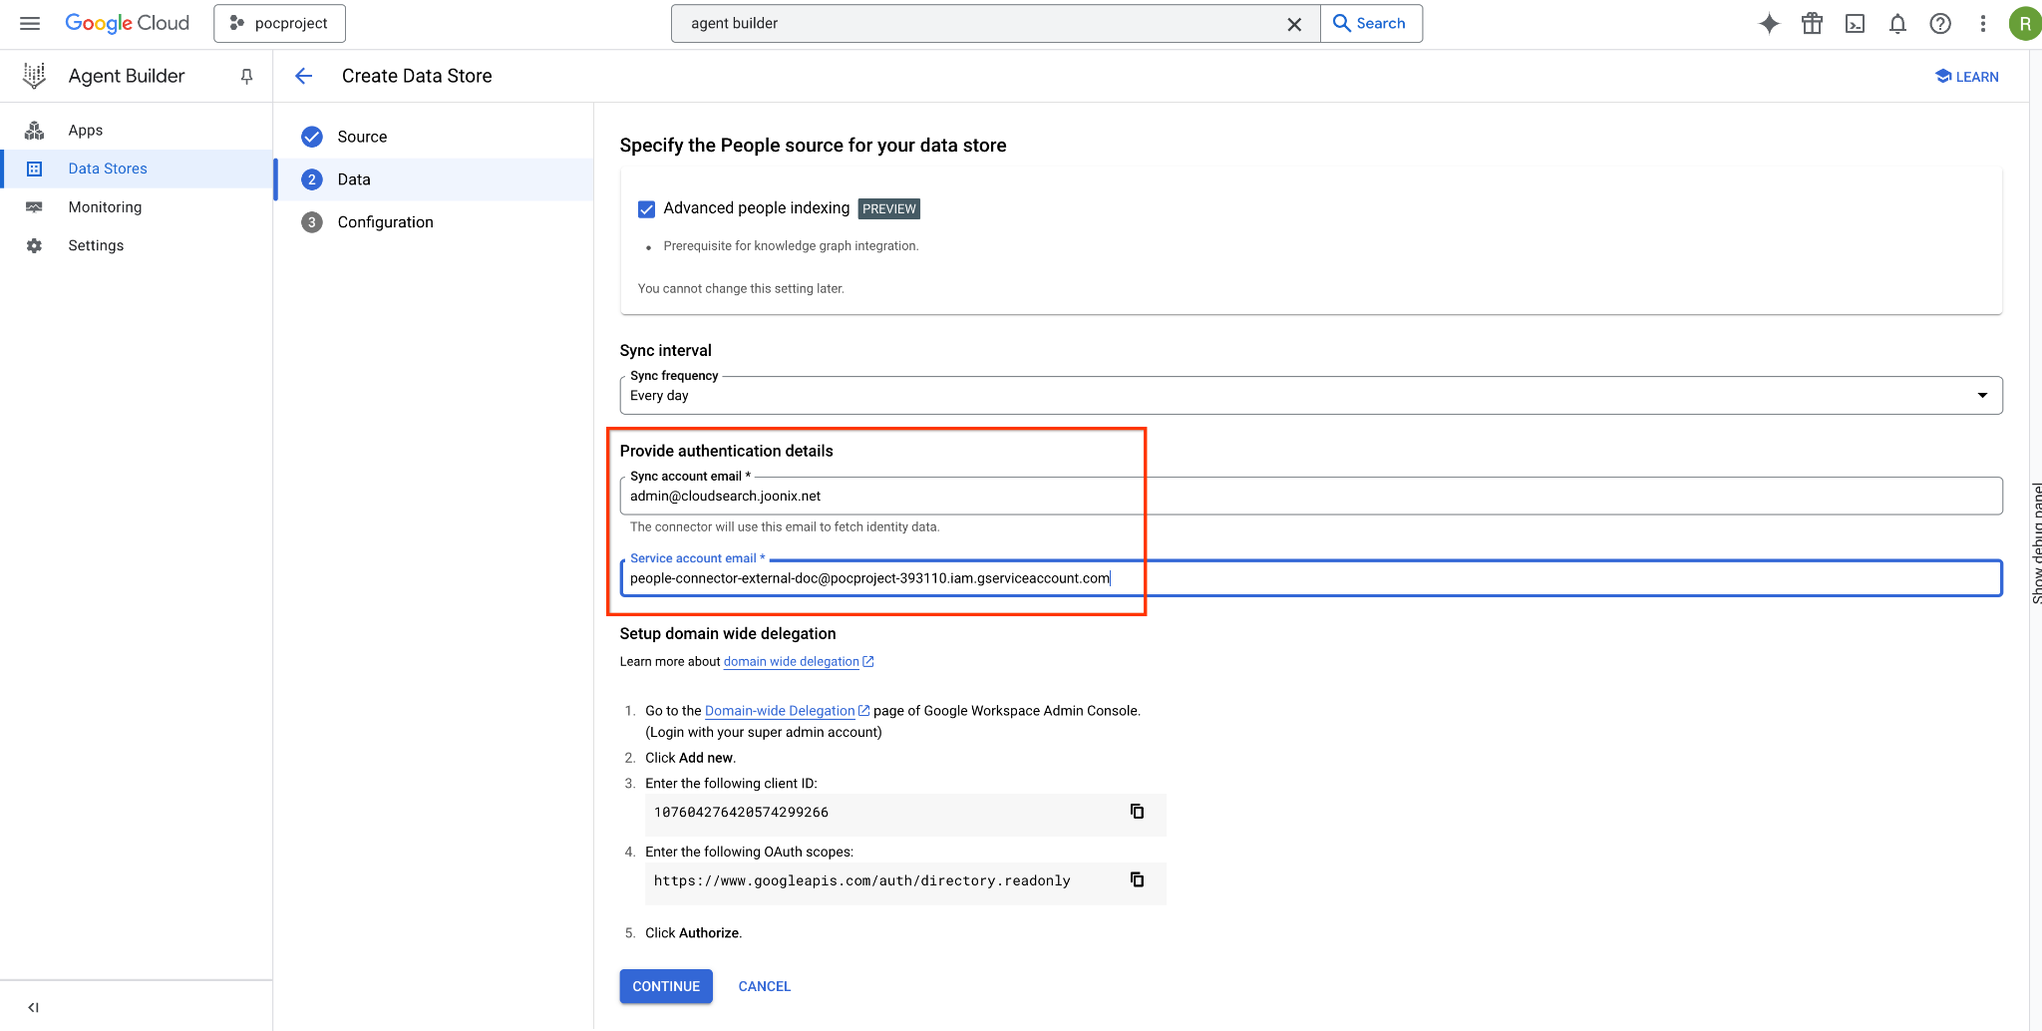Viewport: 2042px width, 1031px height.
Task: Uncheck Advanced people indexing checkbox
Action: (x=646, y=208)
